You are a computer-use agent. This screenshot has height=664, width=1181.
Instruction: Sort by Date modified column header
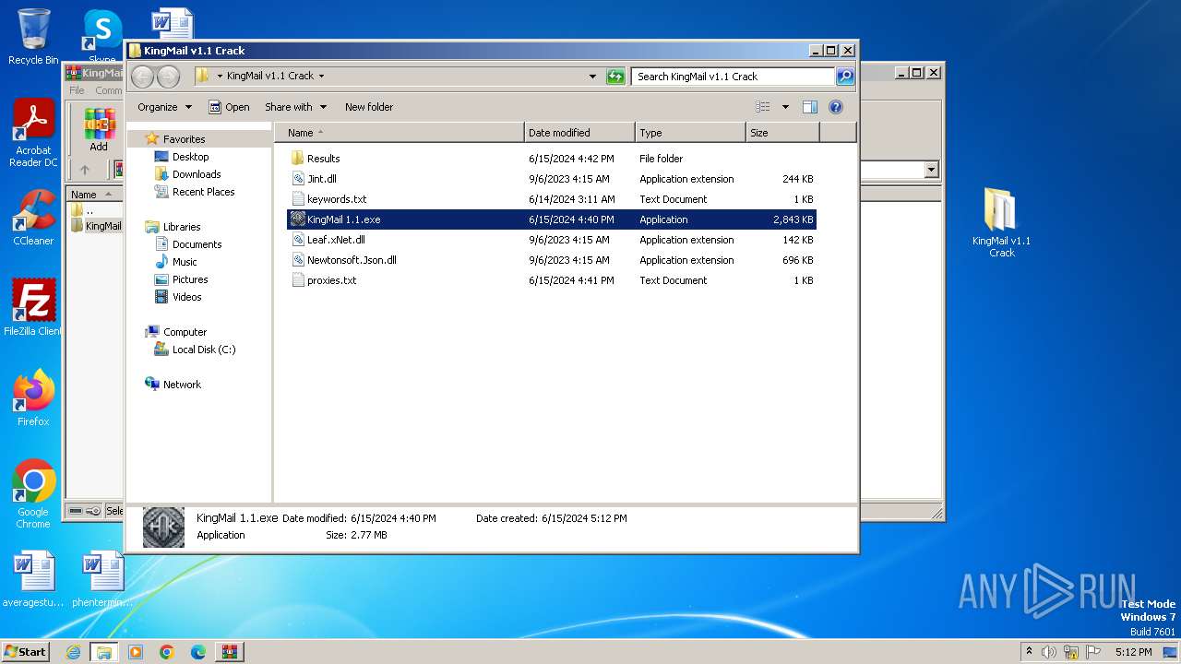pyautogui.click(x=579, y=133)
